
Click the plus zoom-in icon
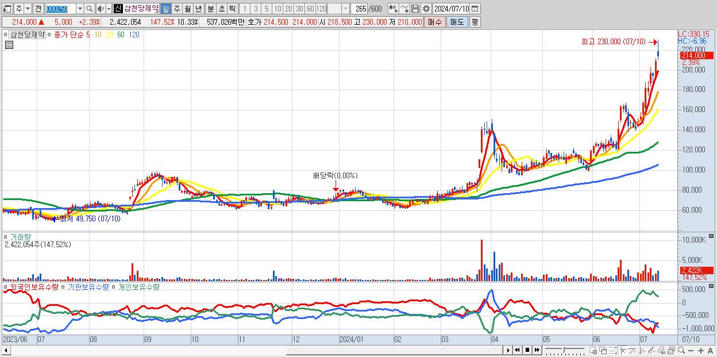tap(701, 350)
